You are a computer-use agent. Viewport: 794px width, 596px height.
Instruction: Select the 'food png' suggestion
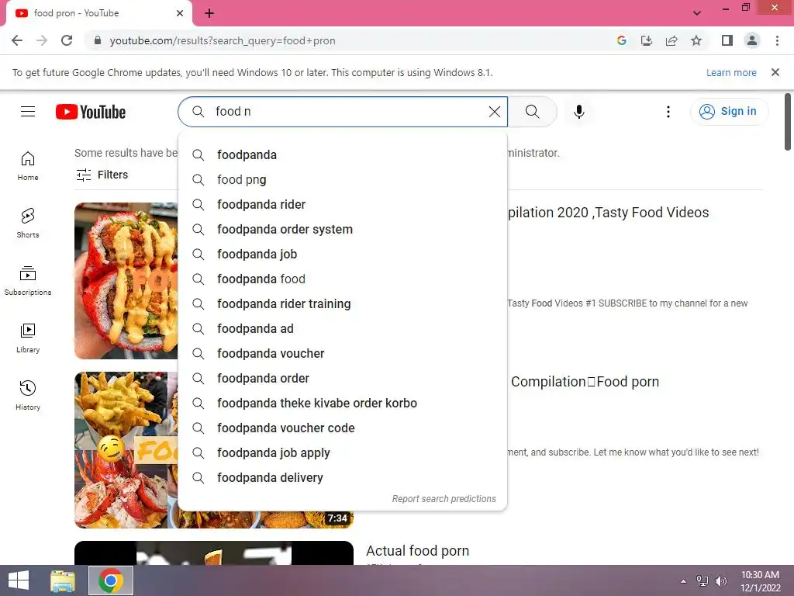click(x=343, y=179)
